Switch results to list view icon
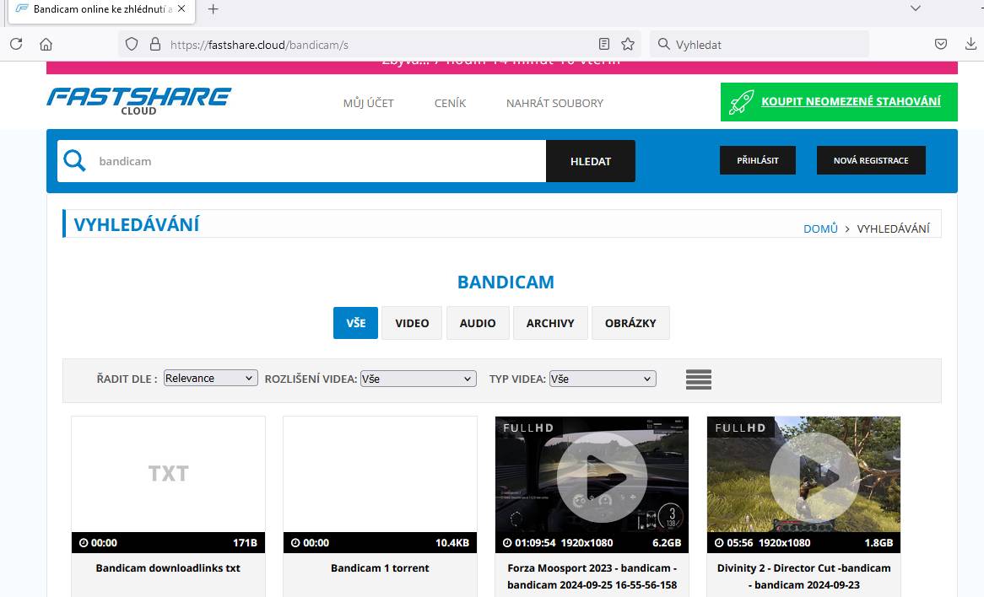The image size is (984, 597). [699, 379]
